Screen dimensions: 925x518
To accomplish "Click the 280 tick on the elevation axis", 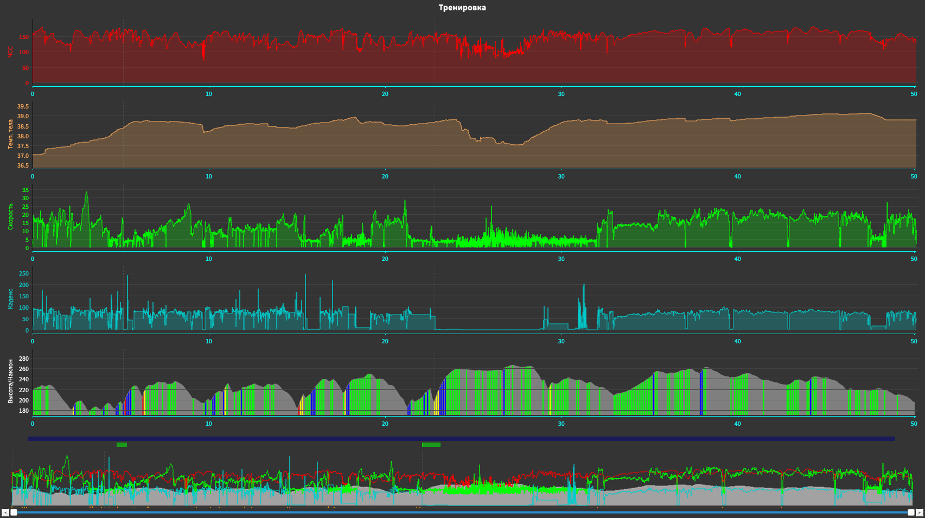I will point(24,359).
